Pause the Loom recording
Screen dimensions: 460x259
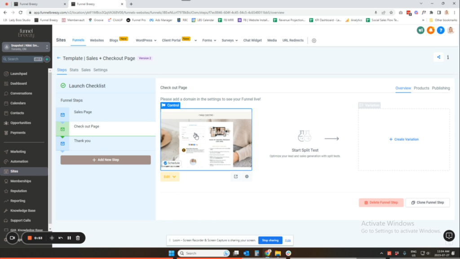tap(69, 238)
